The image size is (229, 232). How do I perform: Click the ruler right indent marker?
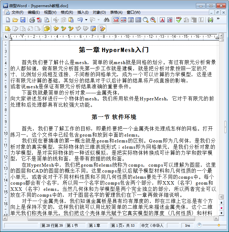[217, 38]
